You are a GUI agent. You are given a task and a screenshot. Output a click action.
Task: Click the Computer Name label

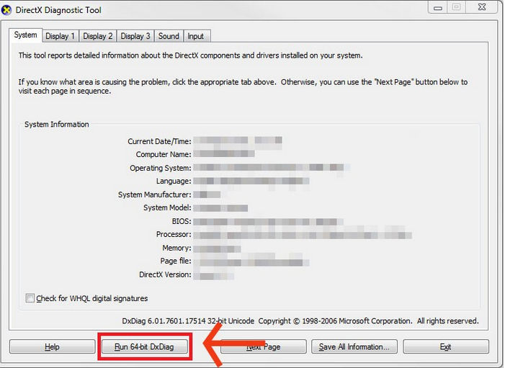(164, 155)
